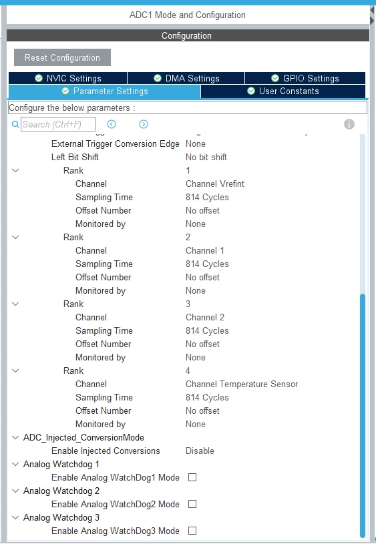
Task: Select Channel Vrefint value for Rank 1
Action: click(215, 184)
